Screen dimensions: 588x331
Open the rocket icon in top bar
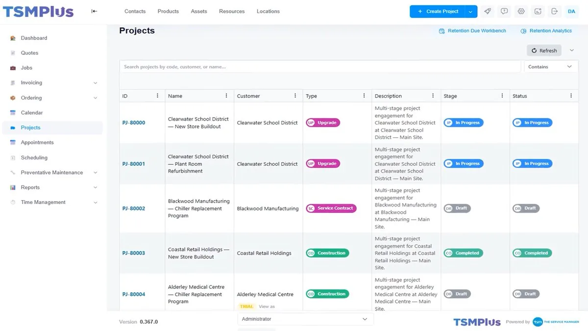click(x=488, y=11)
